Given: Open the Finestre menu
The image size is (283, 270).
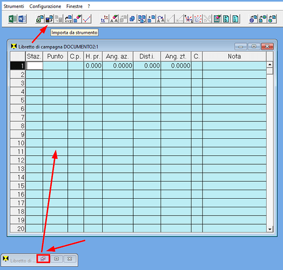Looking at the screenshot, I should (x=75, y=6).
